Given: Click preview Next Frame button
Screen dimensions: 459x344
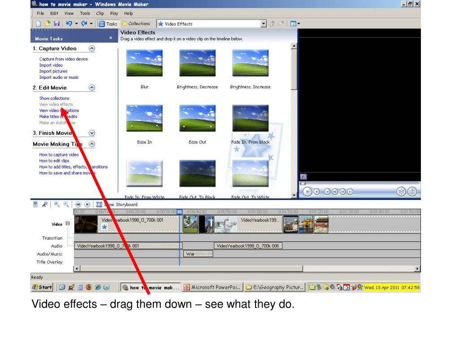Looking at the screenshot, I should [342, 192].
